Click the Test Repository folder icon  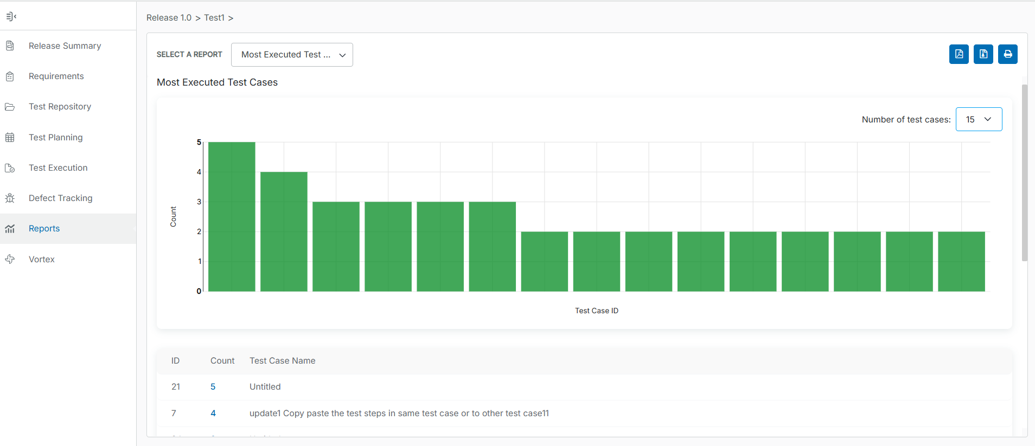tap(10, 107)
